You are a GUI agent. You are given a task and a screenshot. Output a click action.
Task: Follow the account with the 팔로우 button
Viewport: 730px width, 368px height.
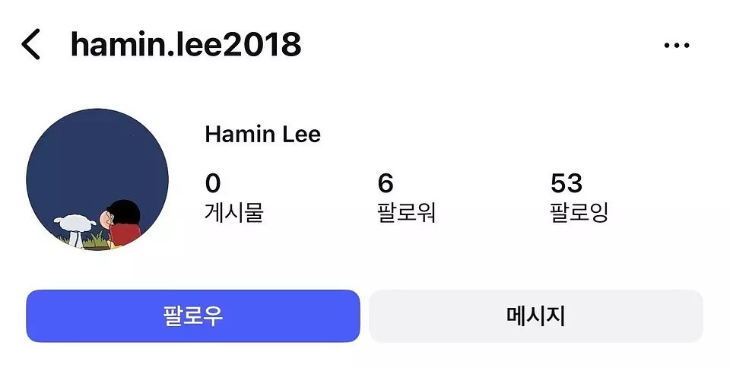(192, 316)
